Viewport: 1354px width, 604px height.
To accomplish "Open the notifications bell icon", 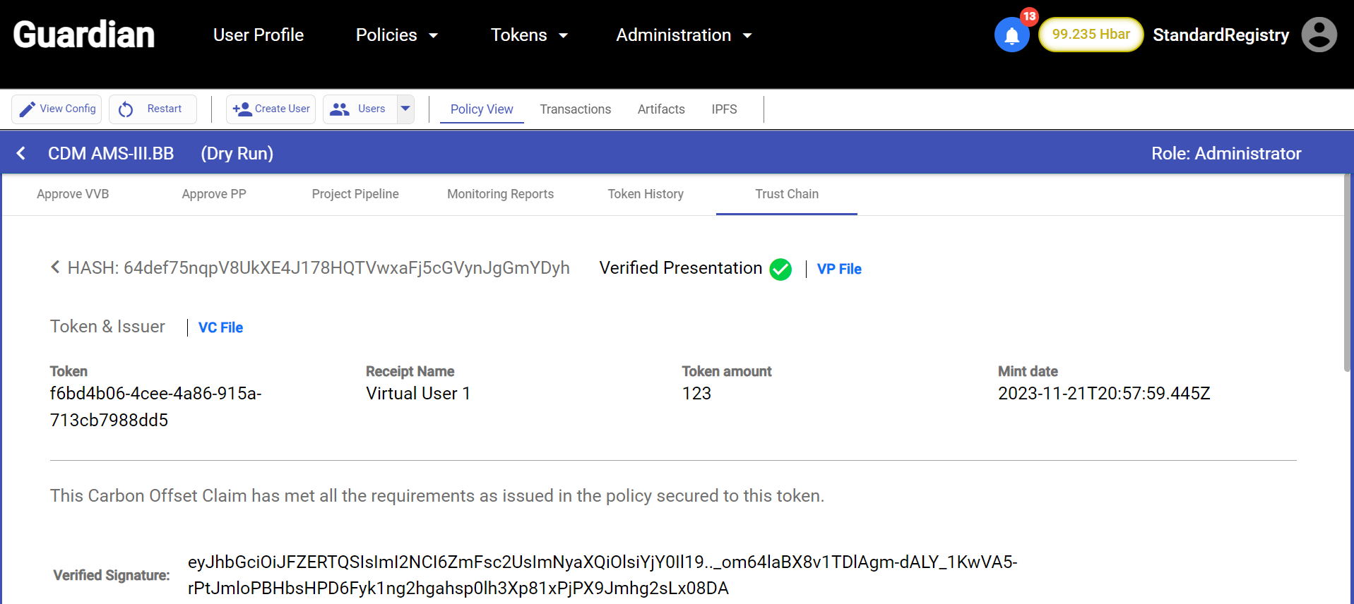I will tap(1011, 35).
